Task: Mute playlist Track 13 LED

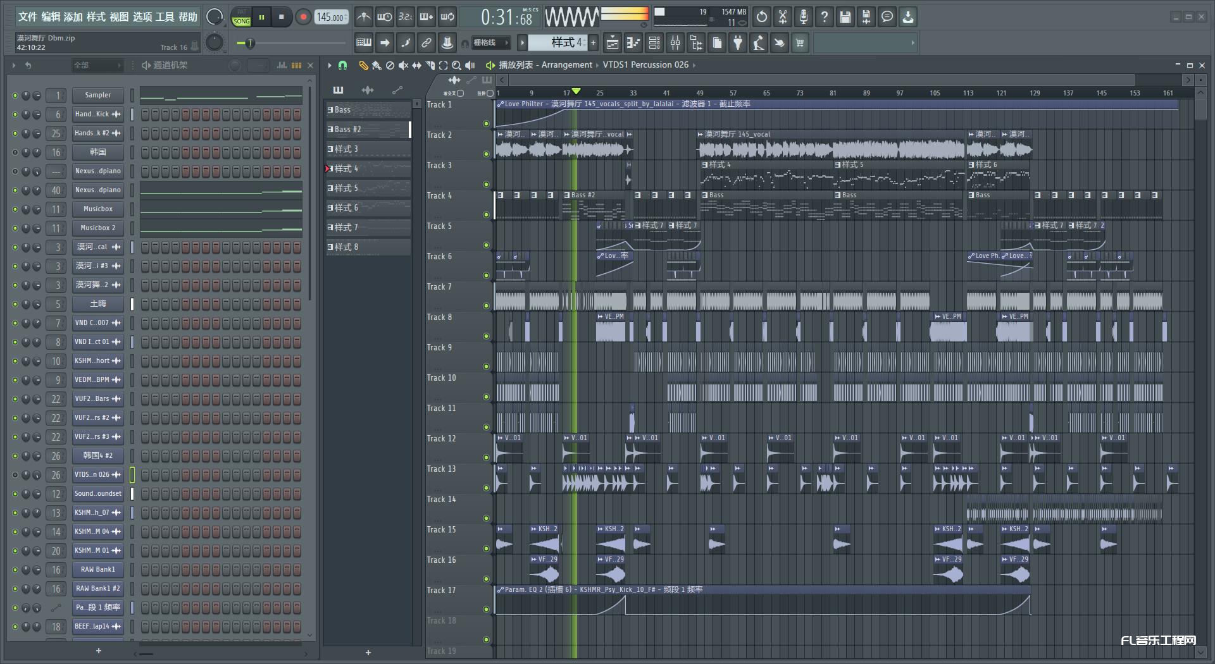Action: click(486, 488)
